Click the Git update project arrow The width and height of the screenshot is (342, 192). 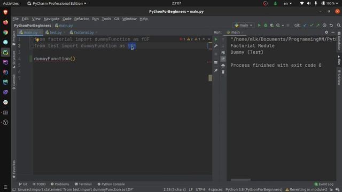[305, 26]
